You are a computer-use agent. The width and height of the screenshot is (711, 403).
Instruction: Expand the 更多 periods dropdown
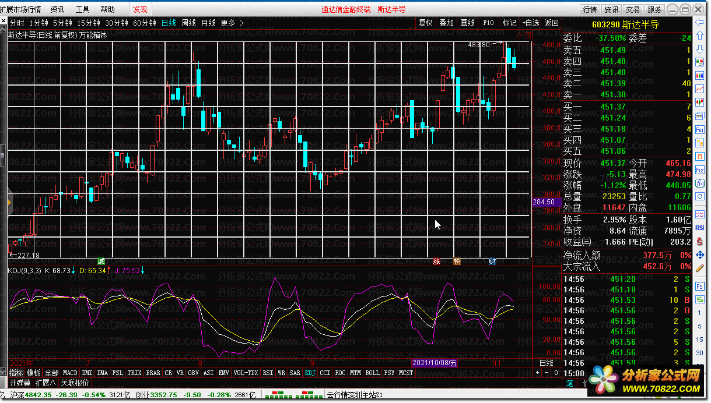point(232,23)
